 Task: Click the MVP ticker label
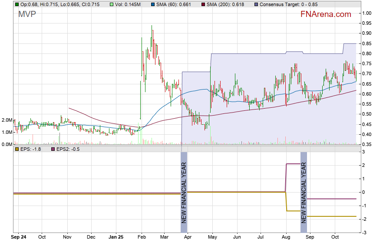(27, 14)
